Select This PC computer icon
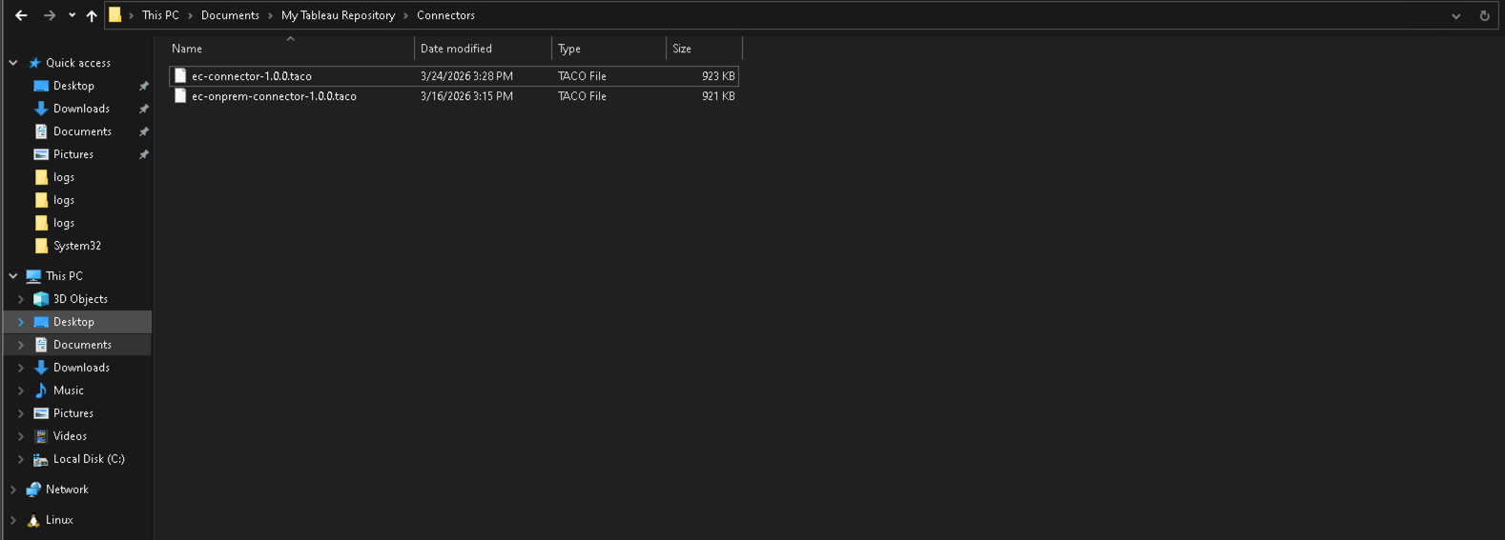The width and height of the screenshot is (1505, 540). point(33,276)
